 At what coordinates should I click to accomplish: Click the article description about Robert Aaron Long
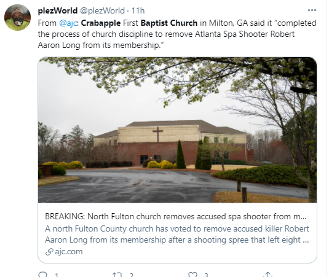coord(177,234)
